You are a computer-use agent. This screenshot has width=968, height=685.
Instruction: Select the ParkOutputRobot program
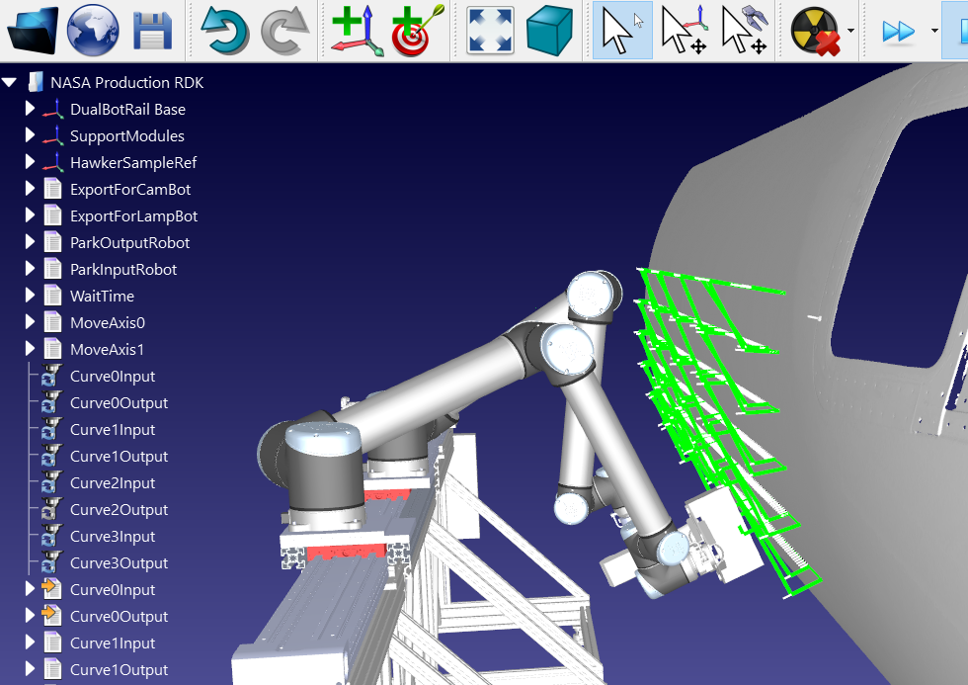129,243
